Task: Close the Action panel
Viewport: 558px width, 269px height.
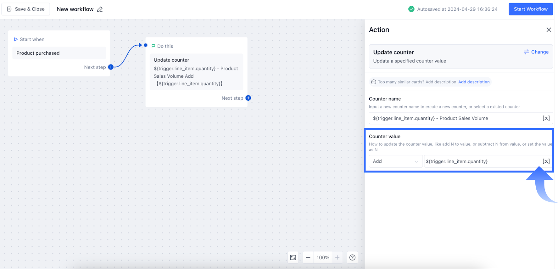Action: coord(549,30)
